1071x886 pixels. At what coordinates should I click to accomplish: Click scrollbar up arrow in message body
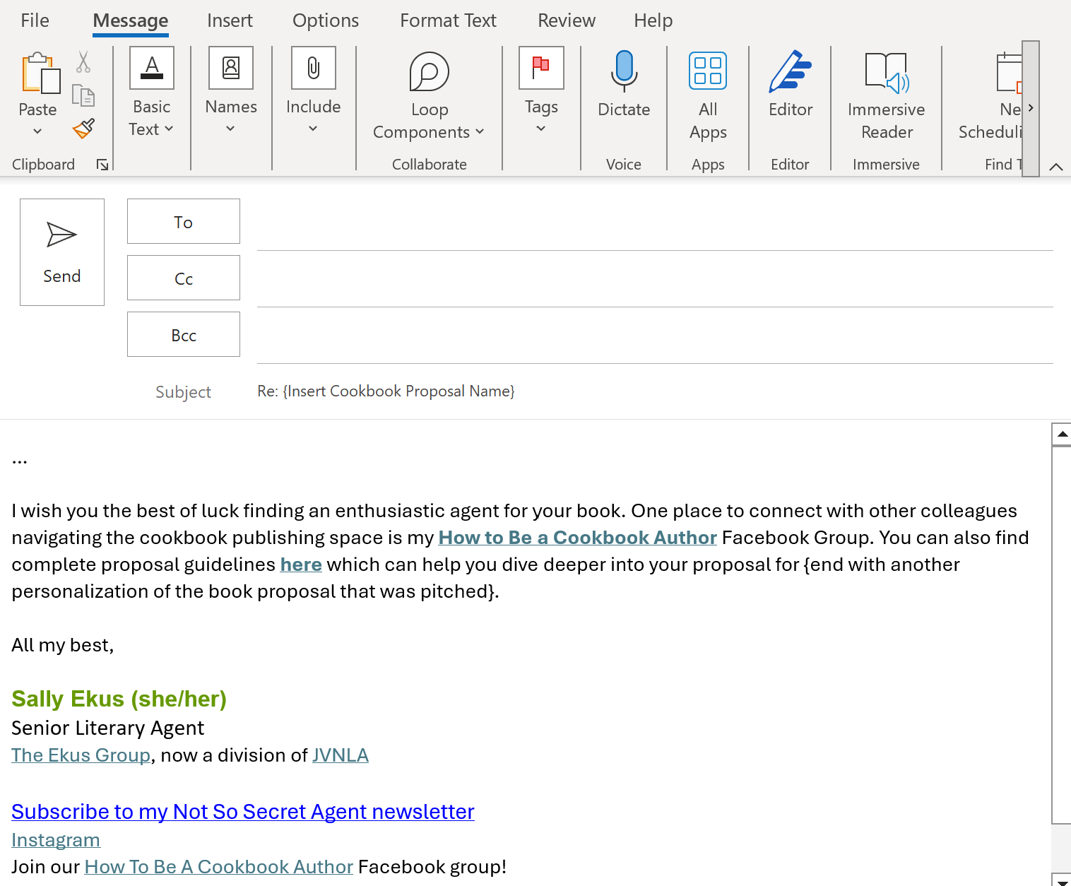click(x=1062, y=434)
